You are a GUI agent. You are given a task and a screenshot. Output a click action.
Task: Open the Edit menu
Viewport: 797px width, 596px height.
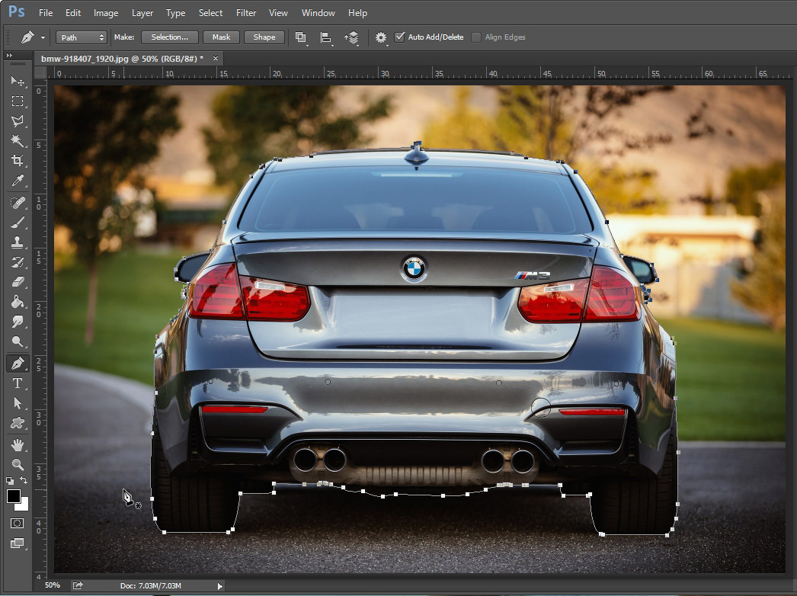tap(73, 13)
